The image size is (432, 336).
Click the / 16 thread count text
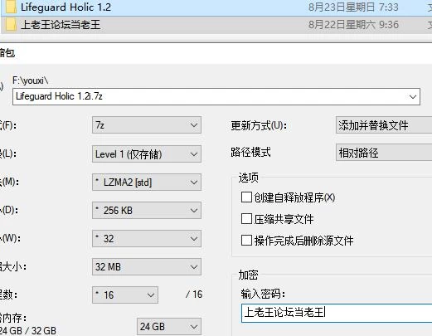194,295
